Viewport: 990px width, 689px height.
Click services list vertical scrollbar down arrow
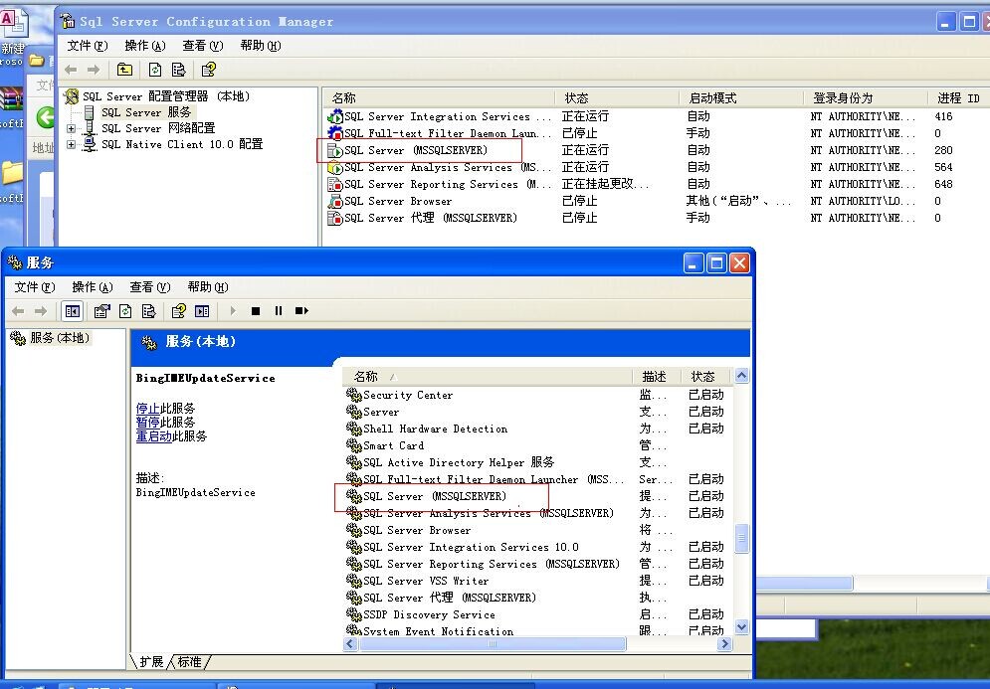[x=742, y=627]
